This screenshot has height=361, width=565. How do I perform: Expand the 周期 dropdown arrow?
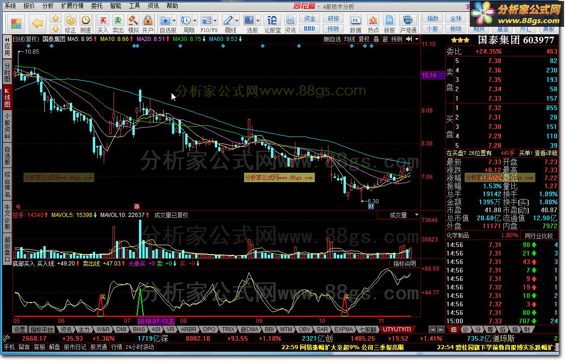pyautogui.click(x=195, y=21)
